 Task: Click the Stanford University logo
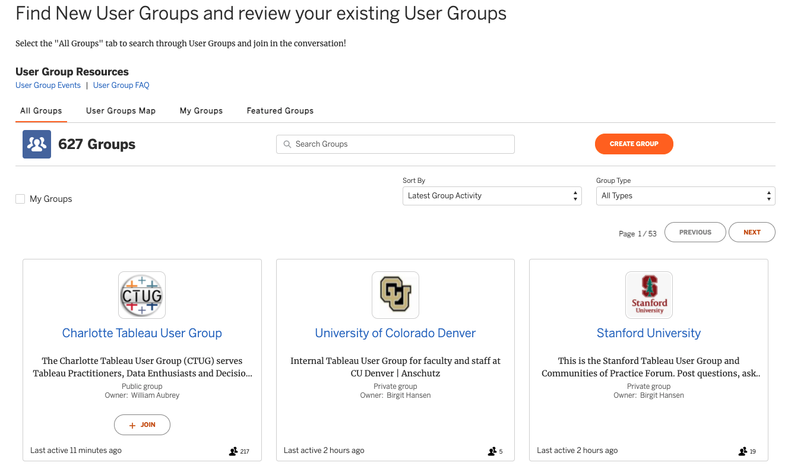[648, 294]
